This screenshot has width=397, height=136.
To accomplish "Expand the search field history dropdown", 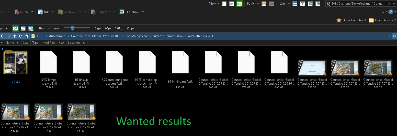I will tap(394, 4).
